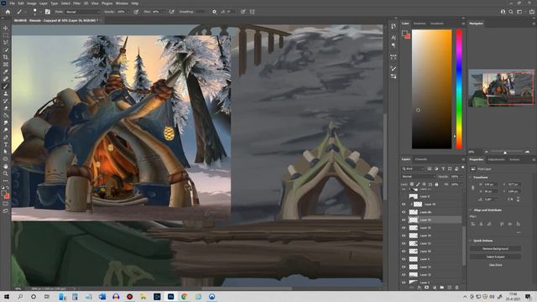Select the Eyedropper tool
Viewport: 537px width, 302px height.
click(6, 71)
